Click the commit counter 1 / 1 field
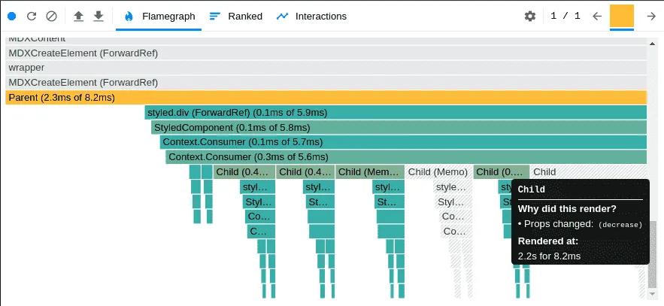The image size is (664, 306). 565,16
